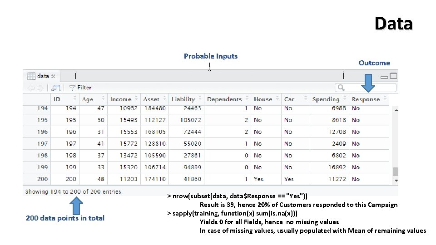
Task: Click Age value 50
Action: (x=101, y=120)
